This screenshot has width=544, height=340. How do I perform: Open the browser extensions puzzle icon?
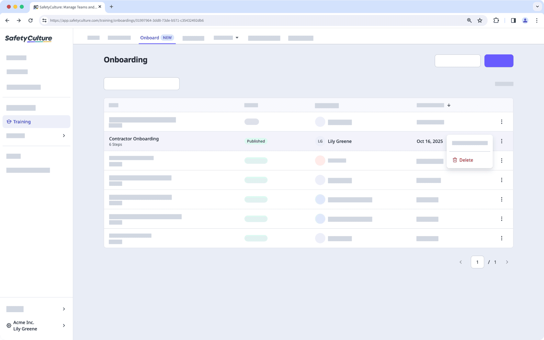click(x=496, y=20)
